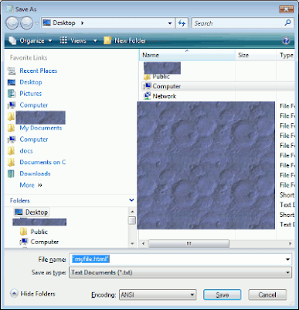Image resolution: width=299 pixels, height=310 pixels.
Task: Click the folder tree scroll up arrow
Action: coord(132,212)
